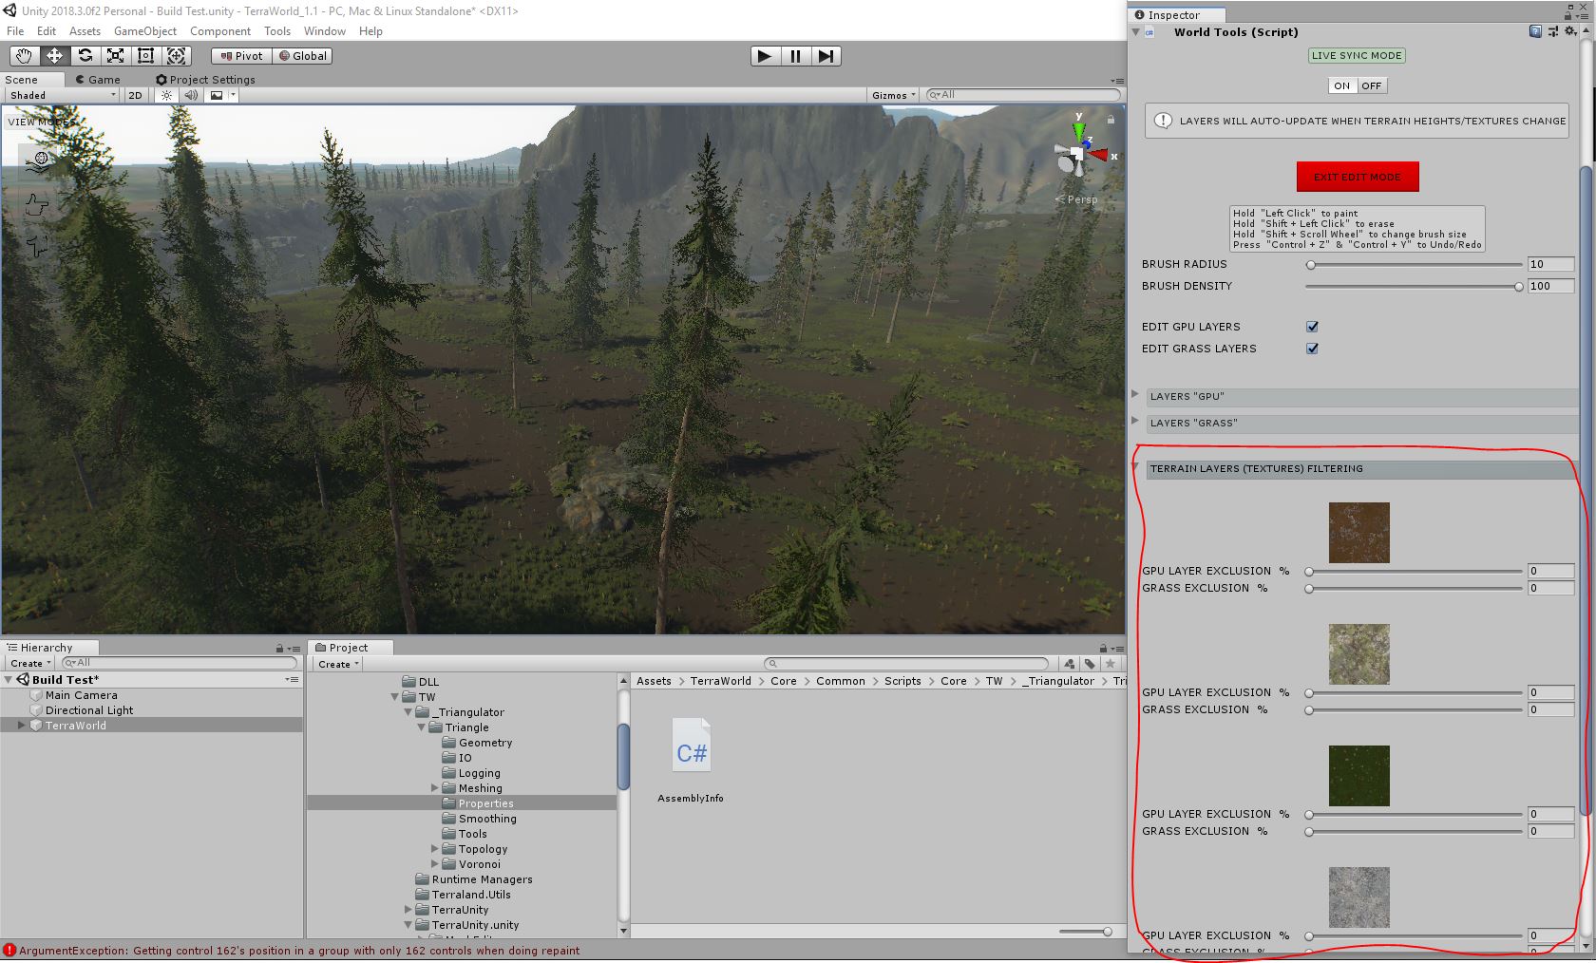This screenshot has height=963, width=1596.
Task: Click search by label icon in Project
Action: (1090, 664)
